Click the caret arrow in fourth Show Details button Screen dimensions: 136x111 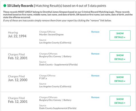tap(125, 103)
